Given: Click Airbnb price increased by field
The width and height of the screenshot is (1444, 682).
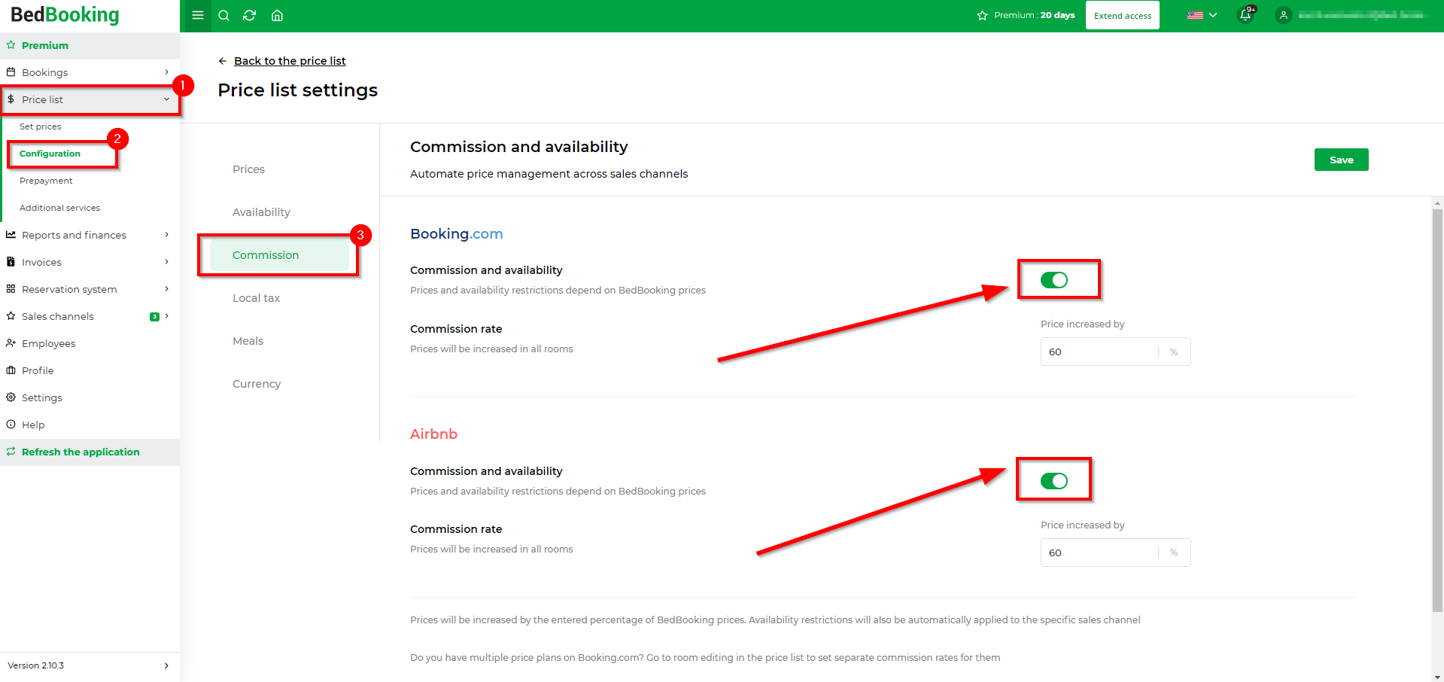Looking at the screenshot, I should 1115,553.
